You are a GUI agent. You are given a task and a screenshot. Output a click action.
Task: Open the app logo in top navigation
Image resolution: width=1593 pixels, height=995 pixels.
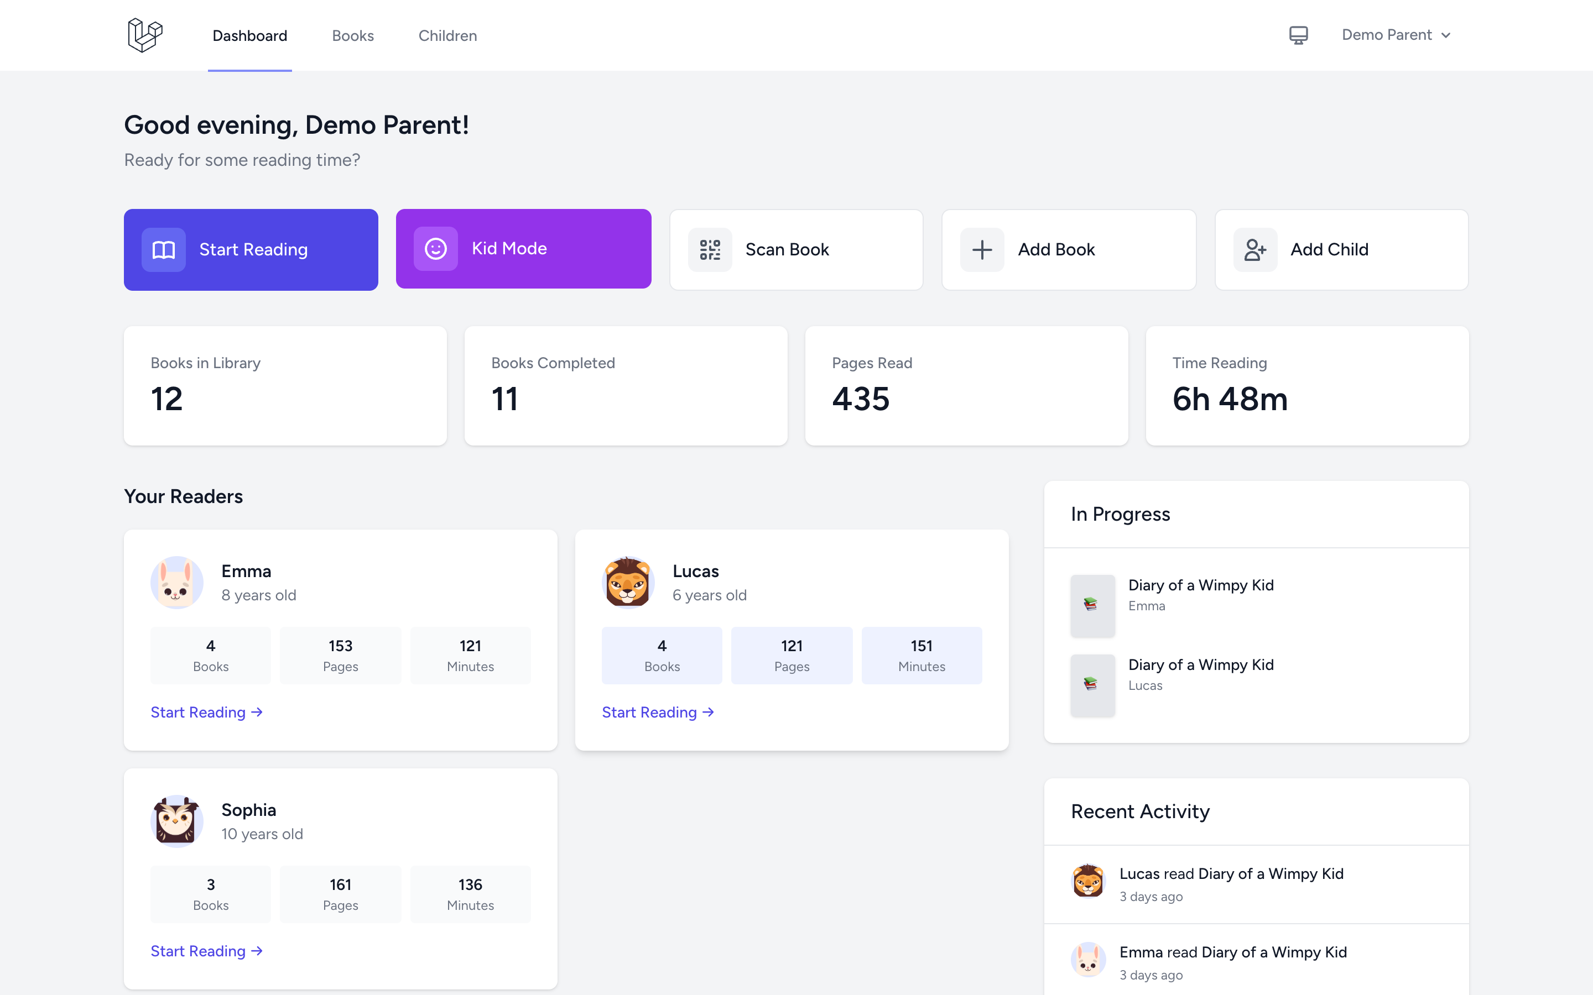pos(145,35)
